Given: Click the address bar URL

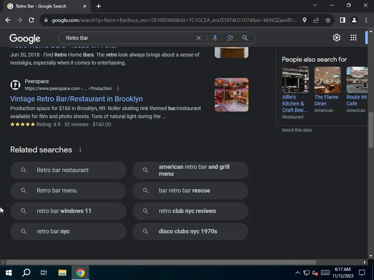Looking at the screenshot, I should [174, 20].
